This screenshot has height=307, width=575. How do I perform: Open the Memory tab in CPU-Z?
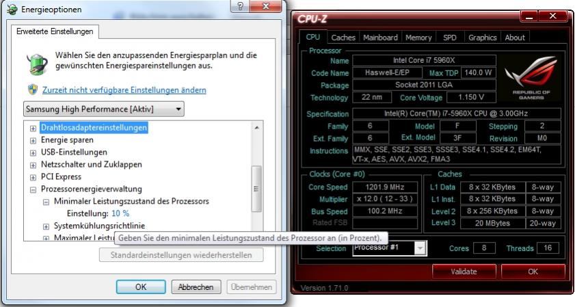[x=418, y=38]
